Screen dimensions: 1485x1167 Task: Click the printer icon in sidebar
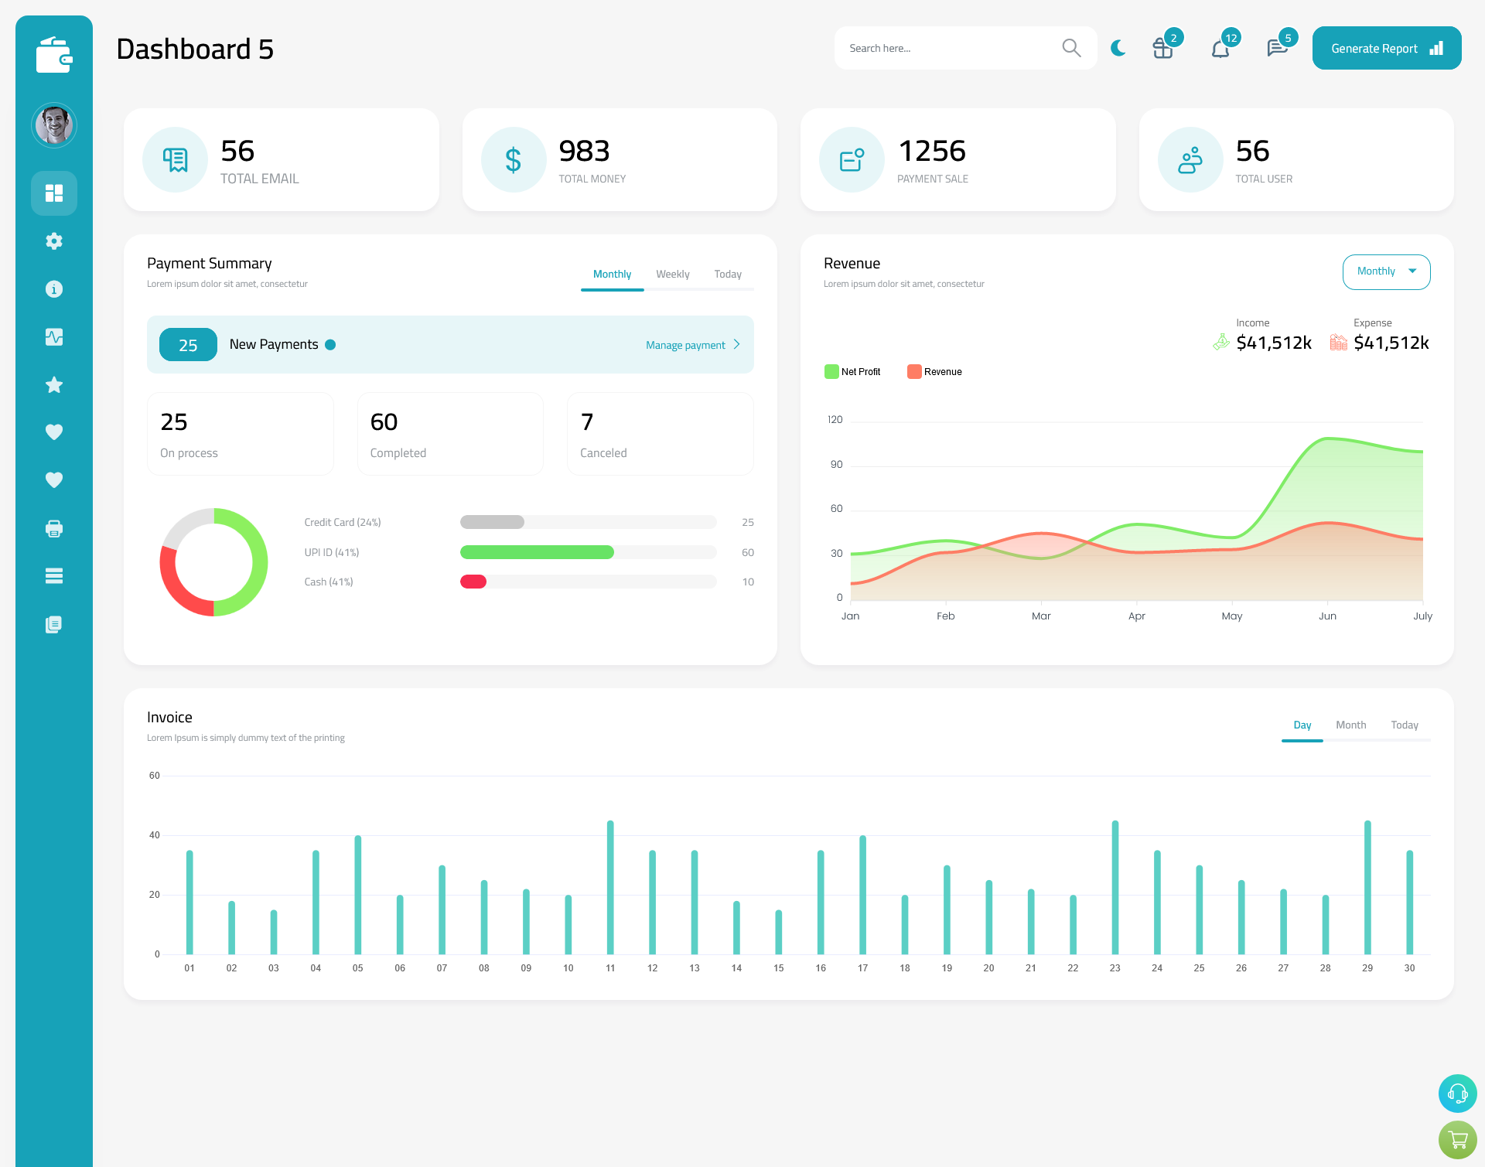(54, 528)
